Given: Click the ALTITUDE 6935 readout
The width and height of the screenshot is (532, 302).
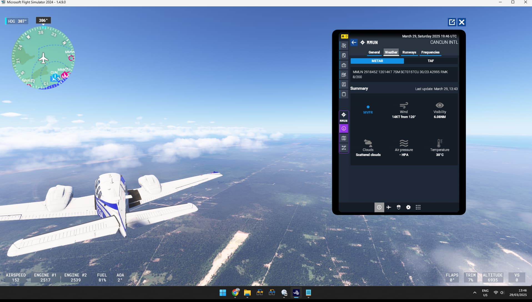Looking at the screenshot, I should click(x=493, y=278).
